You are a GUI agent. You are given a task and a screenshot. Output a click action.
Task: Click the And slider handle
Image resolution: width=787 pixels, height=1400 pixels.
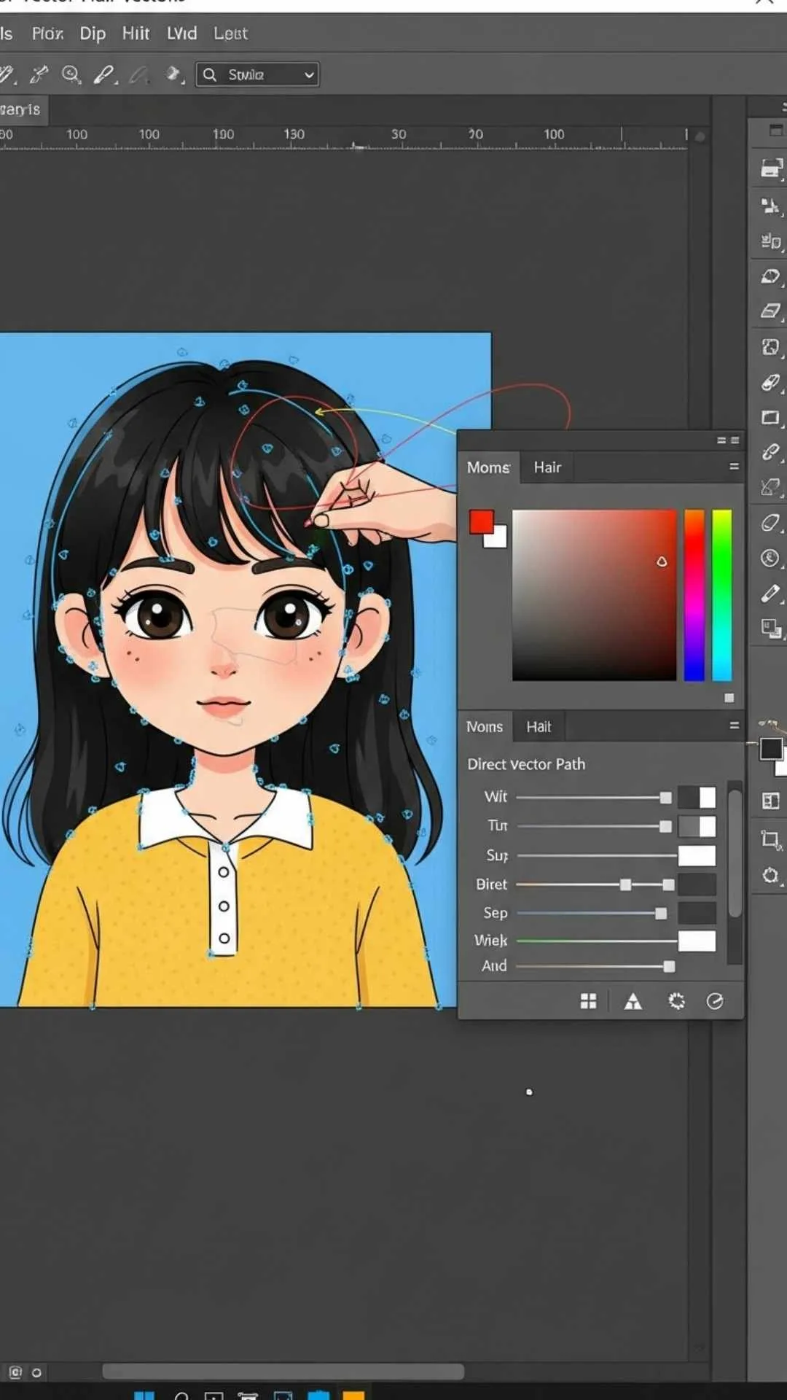tap(669, 967)
